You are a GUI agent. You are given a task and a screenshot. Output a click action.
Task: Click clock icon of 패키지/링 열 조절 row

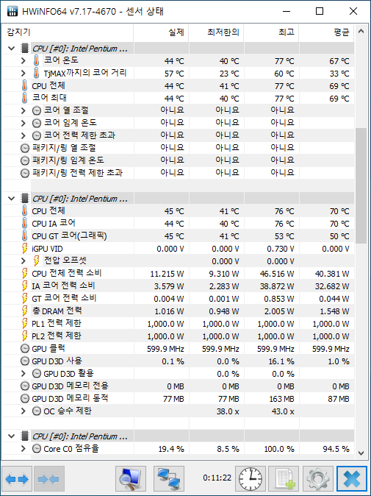tap(25, 148)
